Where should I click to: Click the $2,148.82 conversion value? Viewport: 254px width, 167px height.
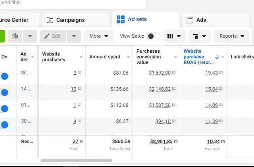click(160, 89)
